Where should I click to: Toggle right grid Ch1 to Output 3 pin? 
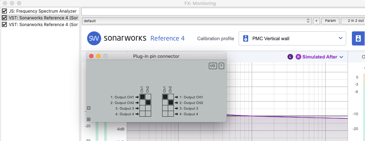click(x=165, y=108)
